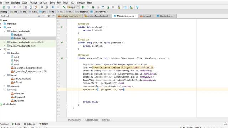This screenshot has height=128, width=228.
Task: Click the Find magnifier icon
Action: [42, 7]
